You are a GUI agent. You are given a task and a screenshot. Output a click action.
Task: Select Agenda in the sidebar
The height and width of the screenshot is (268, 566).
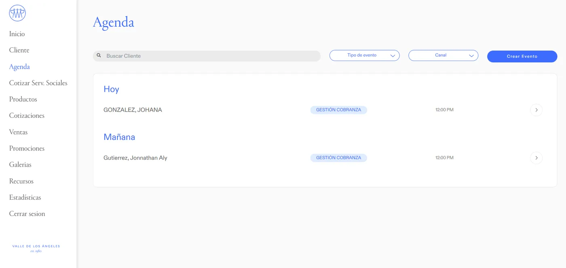19,67
